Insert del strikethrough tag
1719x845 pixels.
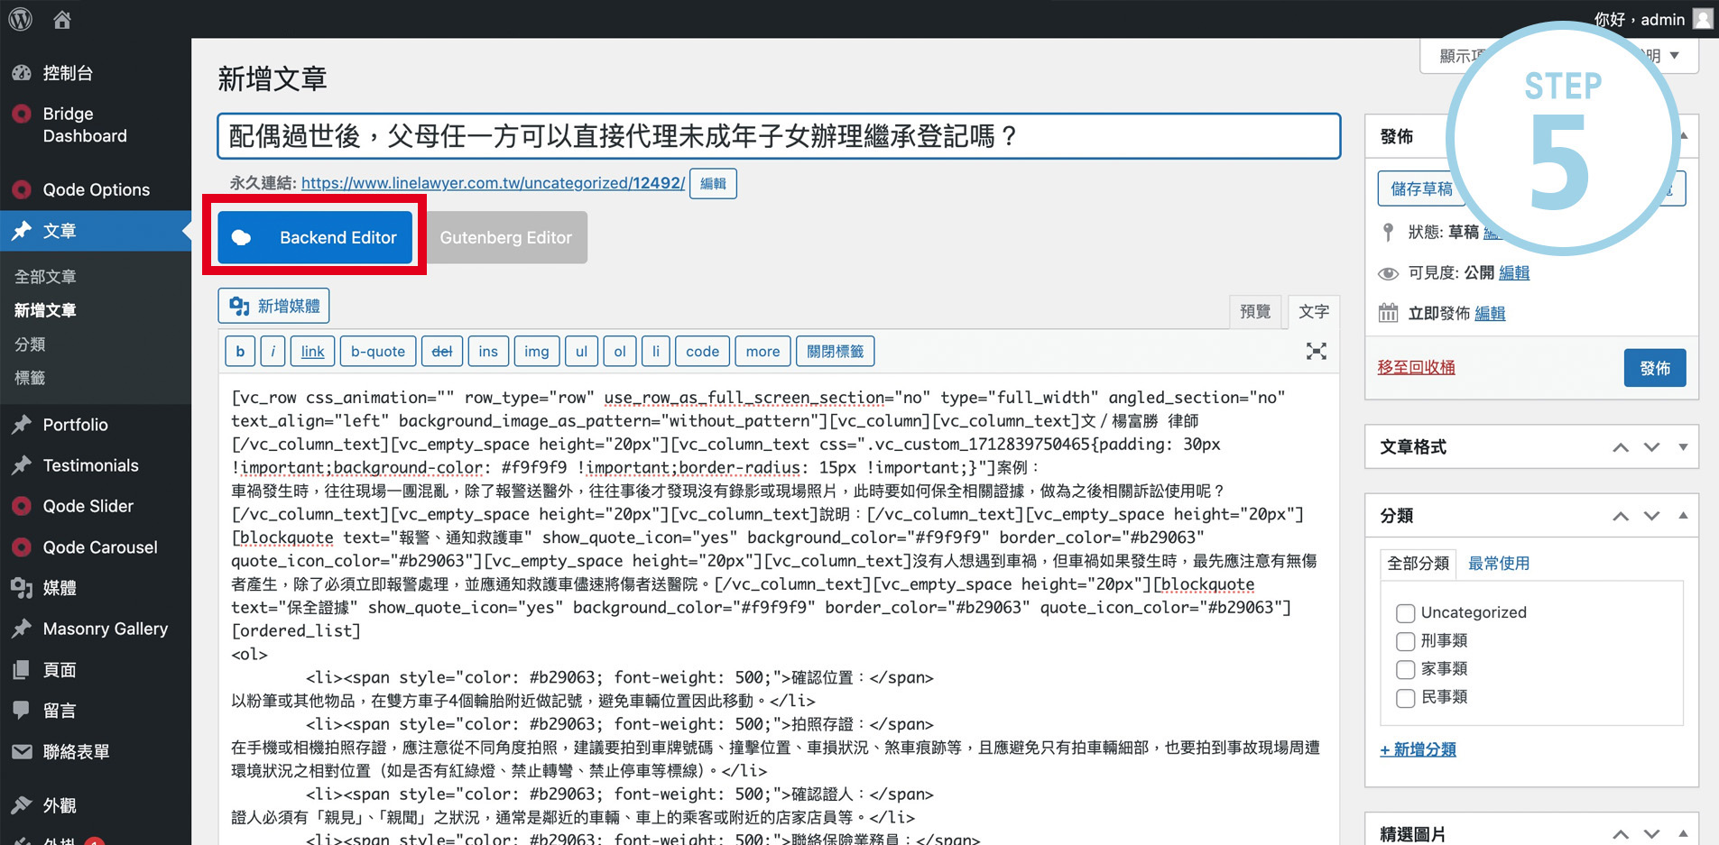tap(442, 352)
